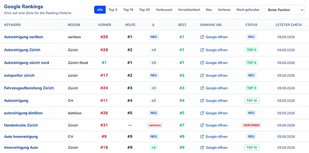Select the autopolitur zürich keyword
The image size is (309, 153).
[x=19, y=76]
